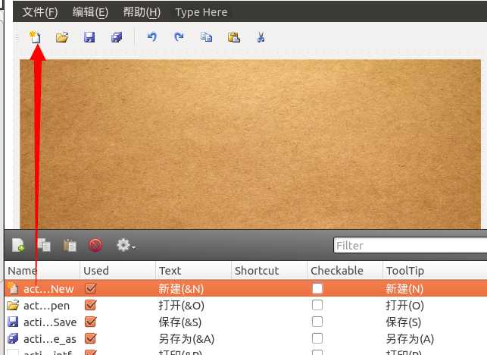Toggle Checkable checkbox in the 打开(&O) row

tap(317, 305)
